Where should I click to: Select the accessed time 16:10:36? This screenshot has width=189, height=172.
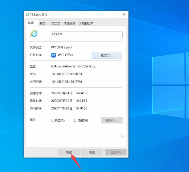pos(81,108)
